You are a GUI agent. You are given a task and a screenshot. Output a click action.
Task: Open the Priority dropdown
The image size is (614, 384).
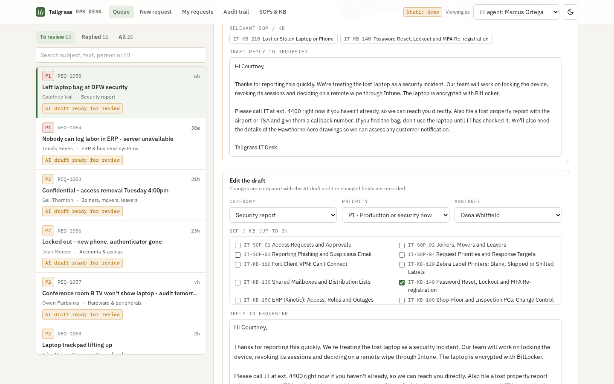[x=396, y=215]
